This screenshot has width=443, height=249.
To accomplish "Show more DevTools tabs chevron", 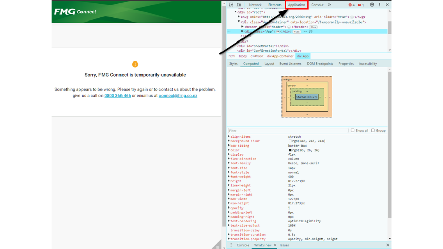I will coord(329,5).
